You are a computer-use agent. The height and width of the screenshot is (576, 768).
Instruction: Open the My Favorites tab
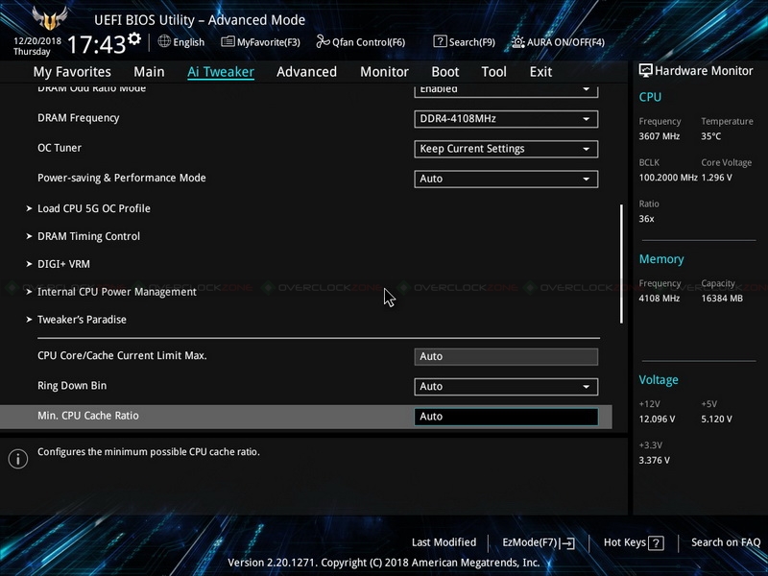[x=72, y=72]
